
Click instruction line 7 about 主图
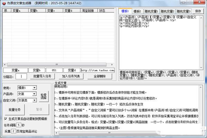87,128
